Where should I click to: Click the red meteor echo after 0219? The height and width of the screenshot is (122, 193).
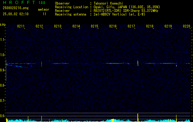click(x=176, y=66)
